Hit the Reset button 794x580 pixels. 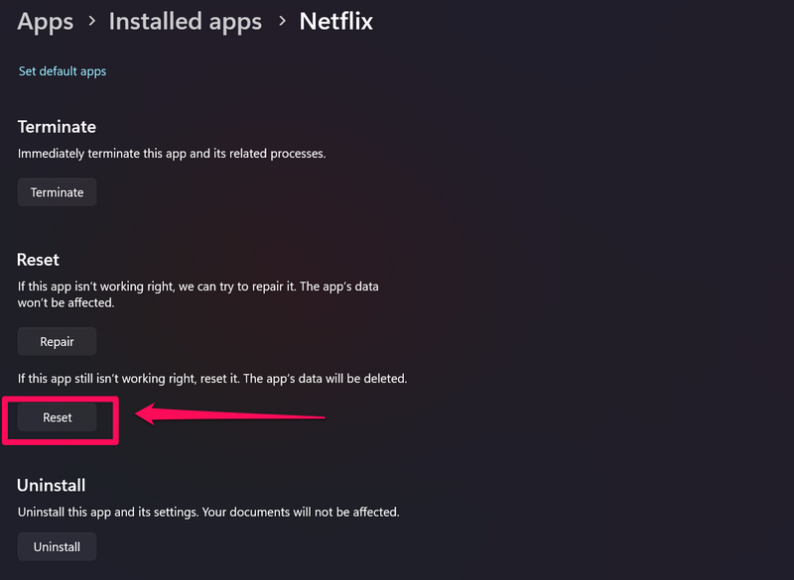58,417
